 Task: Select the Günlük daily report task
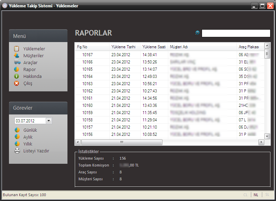pos(30,130)
